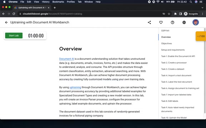Image resolution: width=206 pixels, height=128 pixels.
Task: Reload the page
Action: [14, 14]
